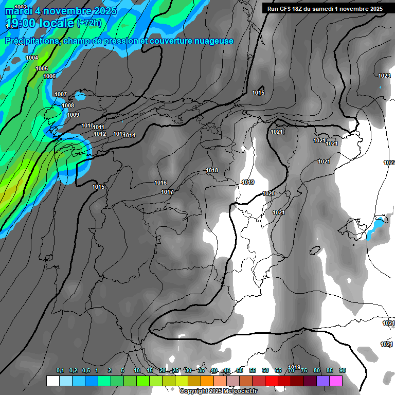Click the 1017 isobar label

point(167,192)
